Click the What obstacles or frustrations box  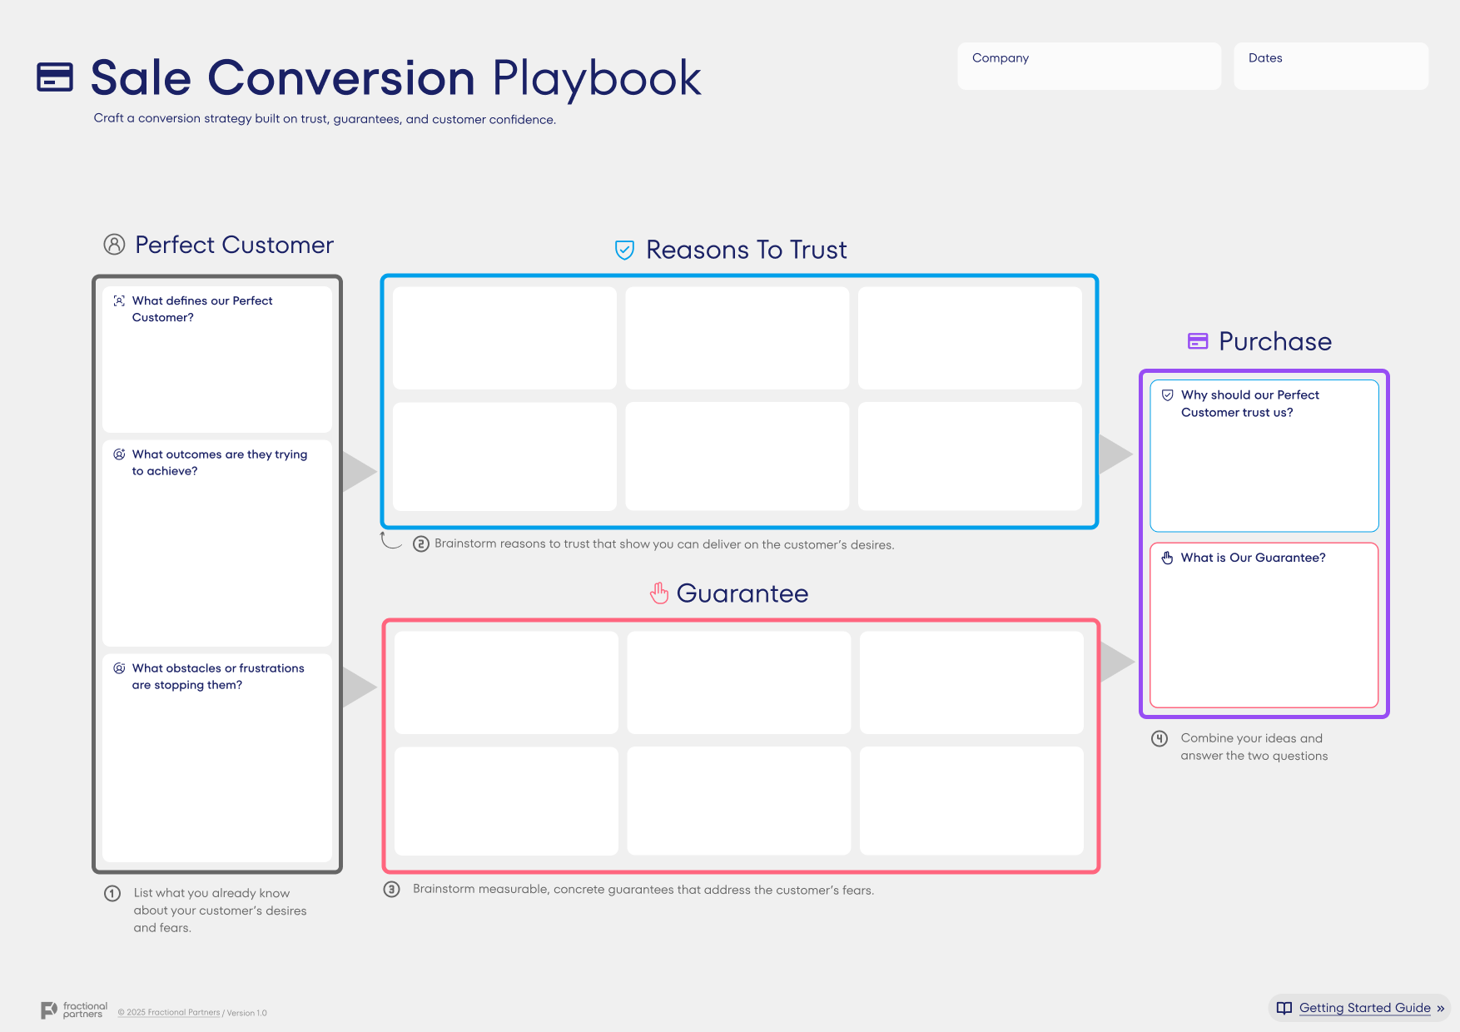click(x=217, y=758)
